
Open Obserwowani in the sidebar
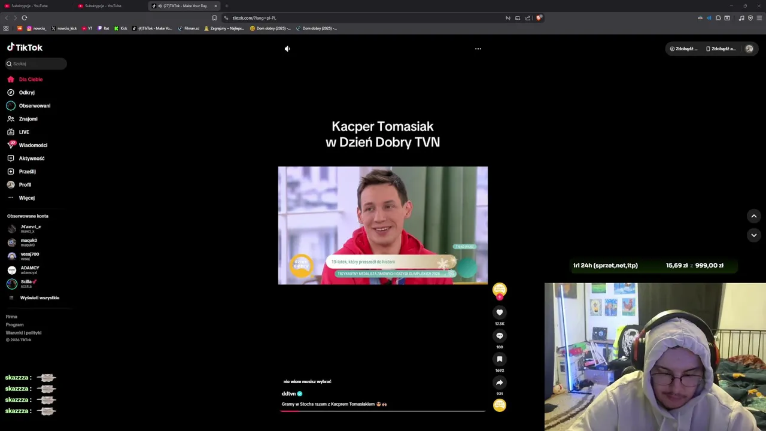tap(29, 105)
